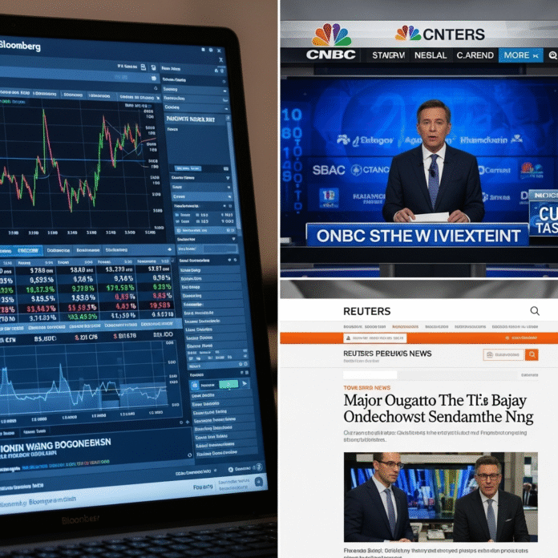Click the Reuters search input field
This screenshot has width=558, height=558.
point(503,354)
